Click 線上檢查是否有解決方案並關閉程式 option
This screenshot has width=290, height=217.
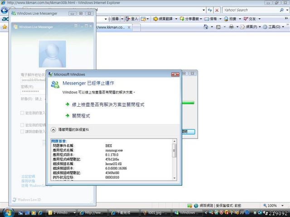point(108,104)
